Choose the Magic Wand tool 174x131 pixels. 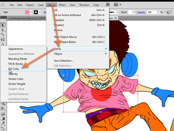[x=3, y=34]
